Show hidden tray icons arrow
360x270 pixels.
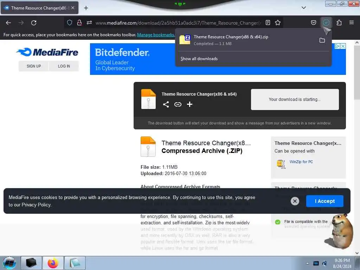click(307, 263)
